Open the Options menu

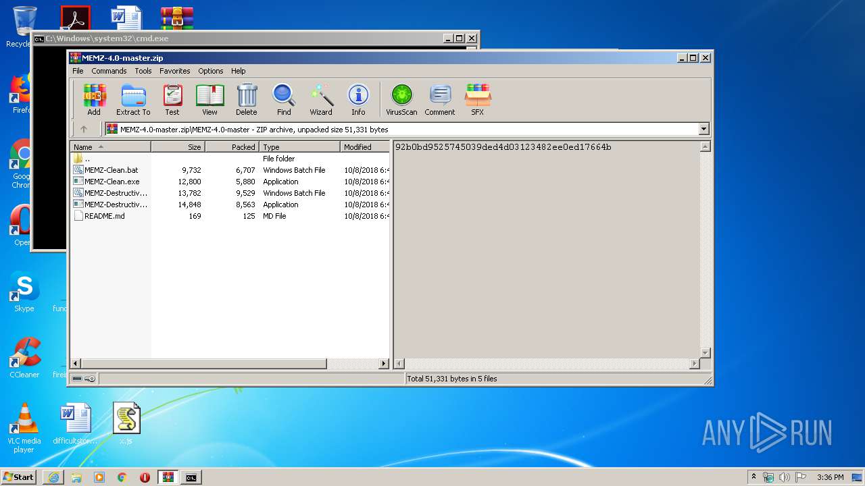[211, 71]
